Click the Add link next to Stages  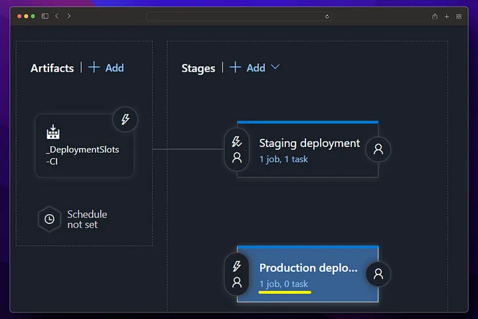click(256, 68)
